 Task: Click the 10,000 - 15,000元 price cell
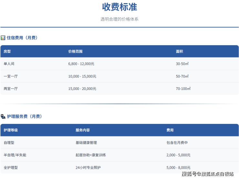(x=82, y=76)
